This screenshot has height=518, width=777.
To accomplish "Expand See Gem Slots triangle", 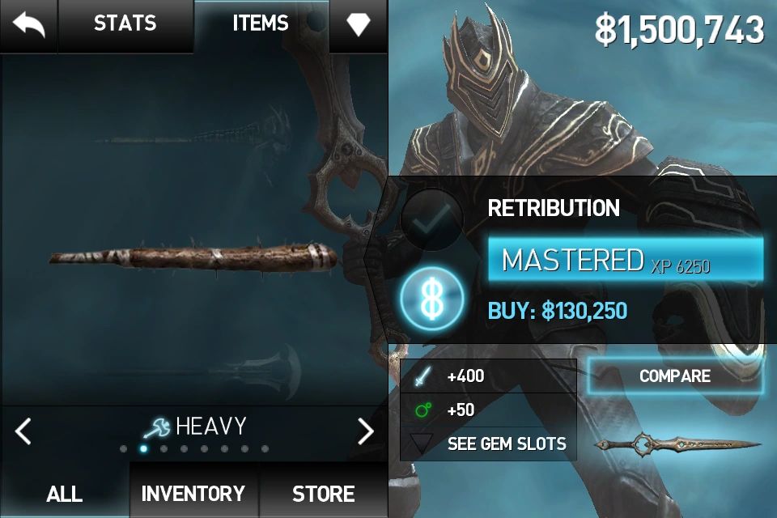I will tap(422, 444).
